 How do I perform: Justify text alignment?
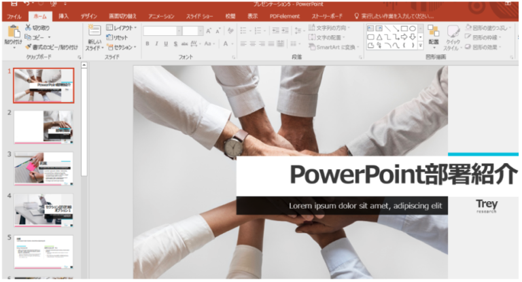(x=271, y=43)
